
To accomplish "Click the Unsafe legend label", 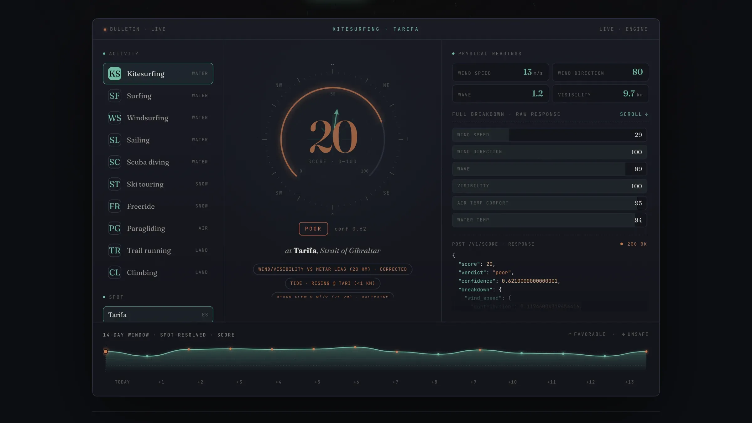I will [635, 334].
